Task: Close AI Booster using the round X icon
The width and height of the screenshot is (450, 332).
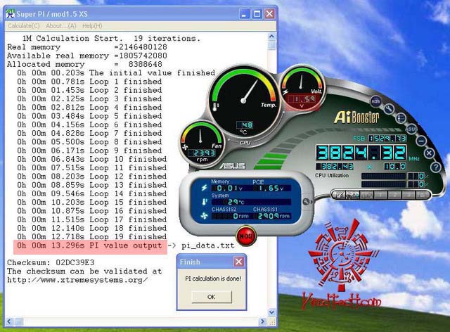Action: [x=429, y=153]
